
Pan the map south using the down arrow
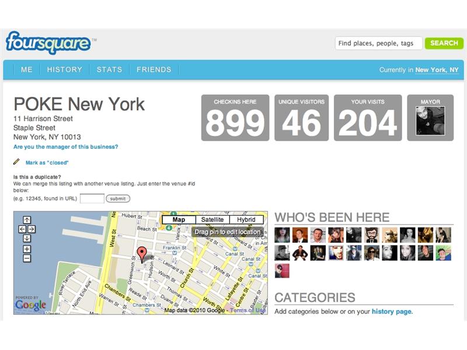tap(27, 238)
